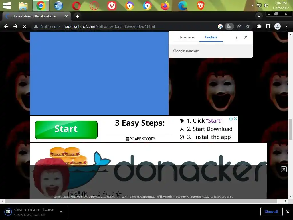
Task: Expand chrome_installer download options chevron
Action: 61,212
